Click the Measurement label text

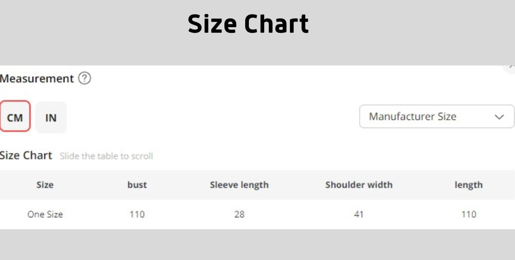point(37,79)
